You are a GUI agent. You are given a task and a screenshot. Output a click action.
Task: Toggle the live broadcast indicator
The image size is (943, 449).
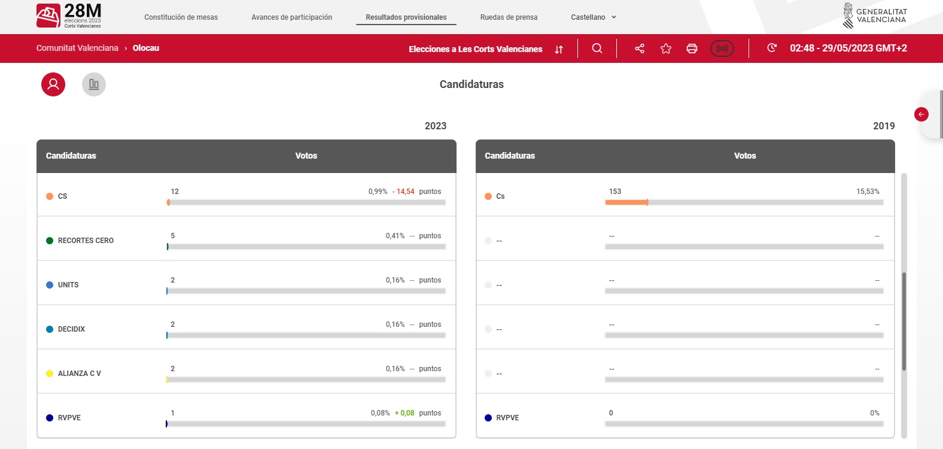[x=722, y=48]
